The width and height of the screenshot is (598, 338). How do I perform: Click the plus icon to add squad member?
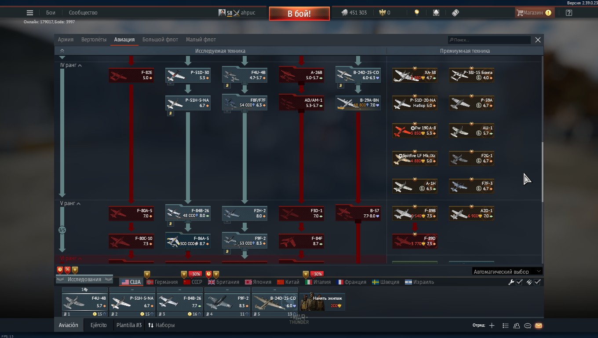(492, 326)
